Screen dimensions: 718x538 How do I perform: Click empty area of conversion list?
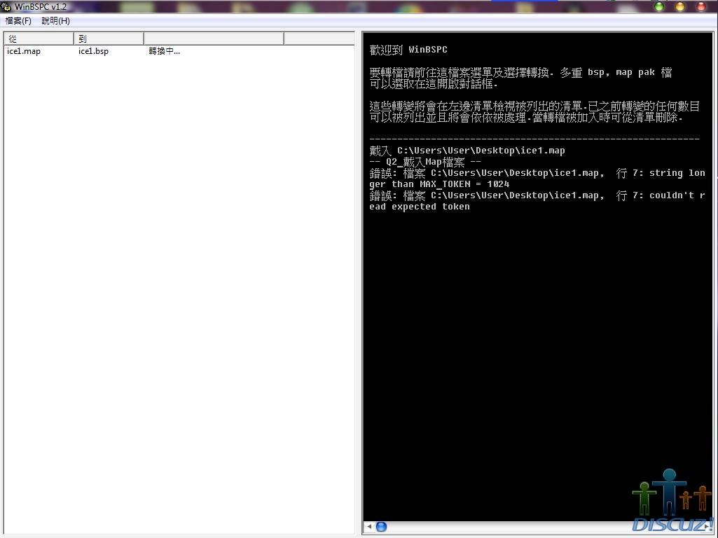[179, 280]
